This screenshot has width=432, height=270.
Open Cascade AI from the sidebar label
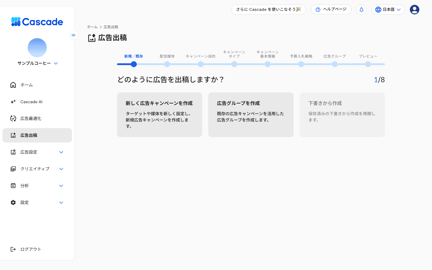click(x=31, y=102)
